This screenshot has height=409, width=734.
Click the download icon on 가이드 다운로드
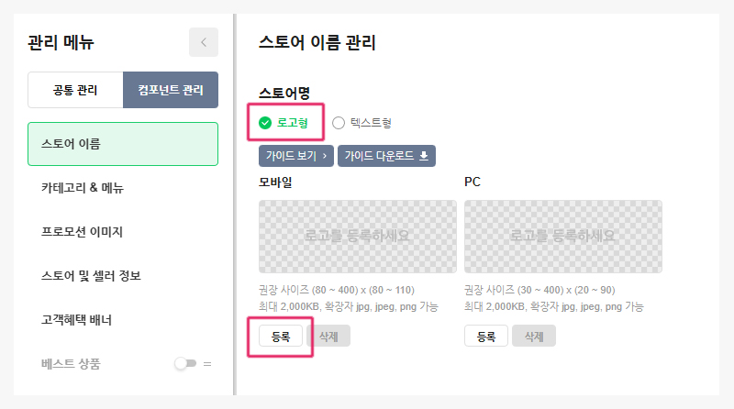424,156
